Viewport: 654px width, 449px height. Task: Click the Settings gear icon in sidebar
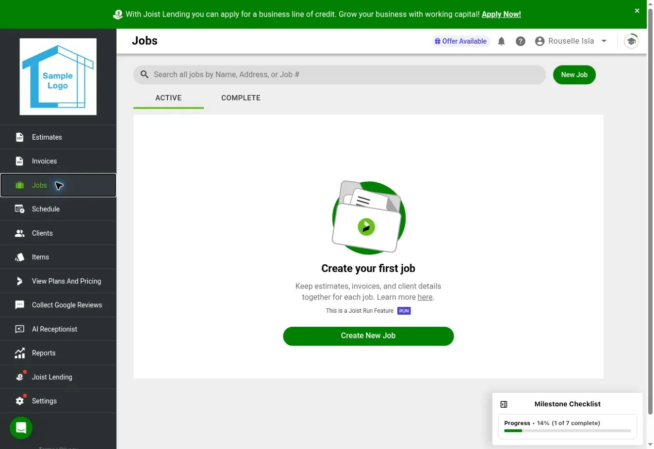point(20,401)
